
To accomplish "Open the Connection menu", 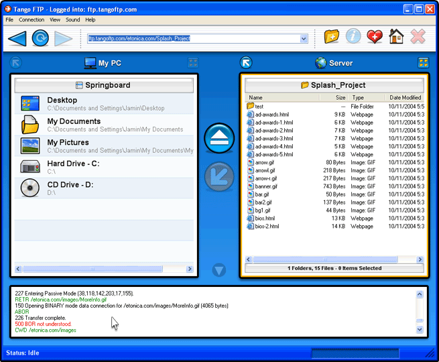I will 32,19.
